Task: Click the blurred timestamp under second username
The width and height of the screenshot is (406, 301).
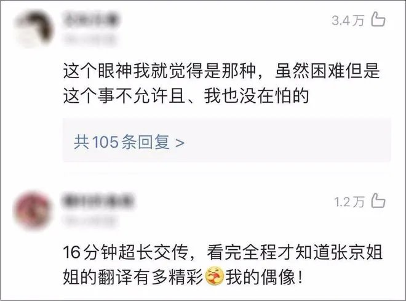Action: click(90, 221)
